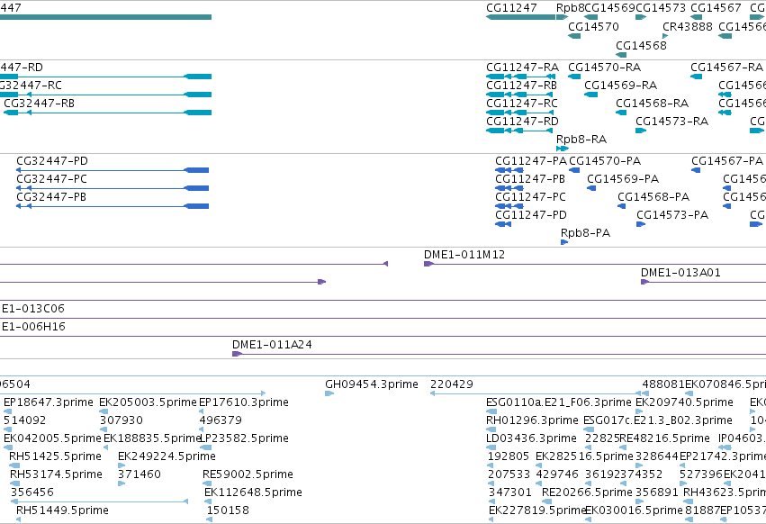Select the CG14567 gene label
Image resolution: width=766 pixels, height=524 pixels.
(x=716, y=8)
